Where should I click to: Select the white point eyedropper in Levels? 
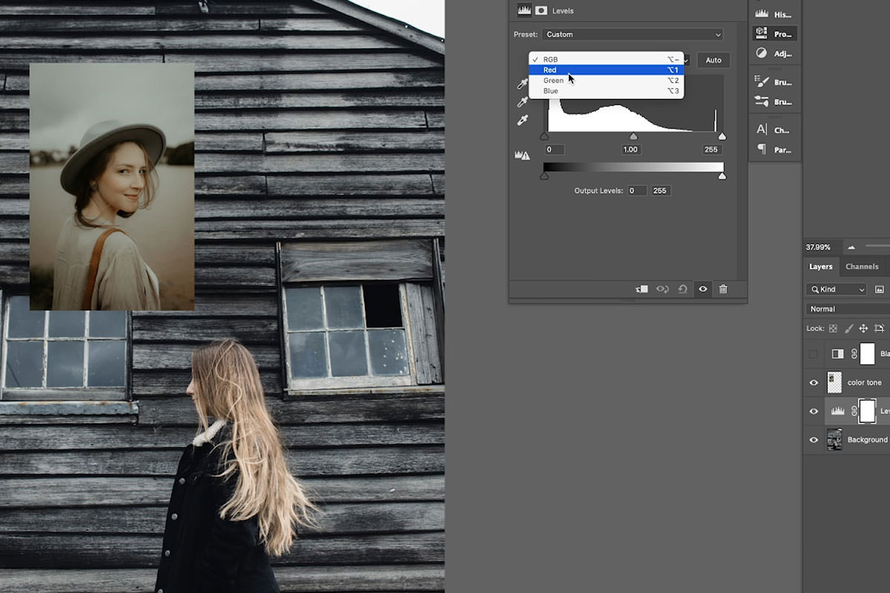[x=523, y=121]
